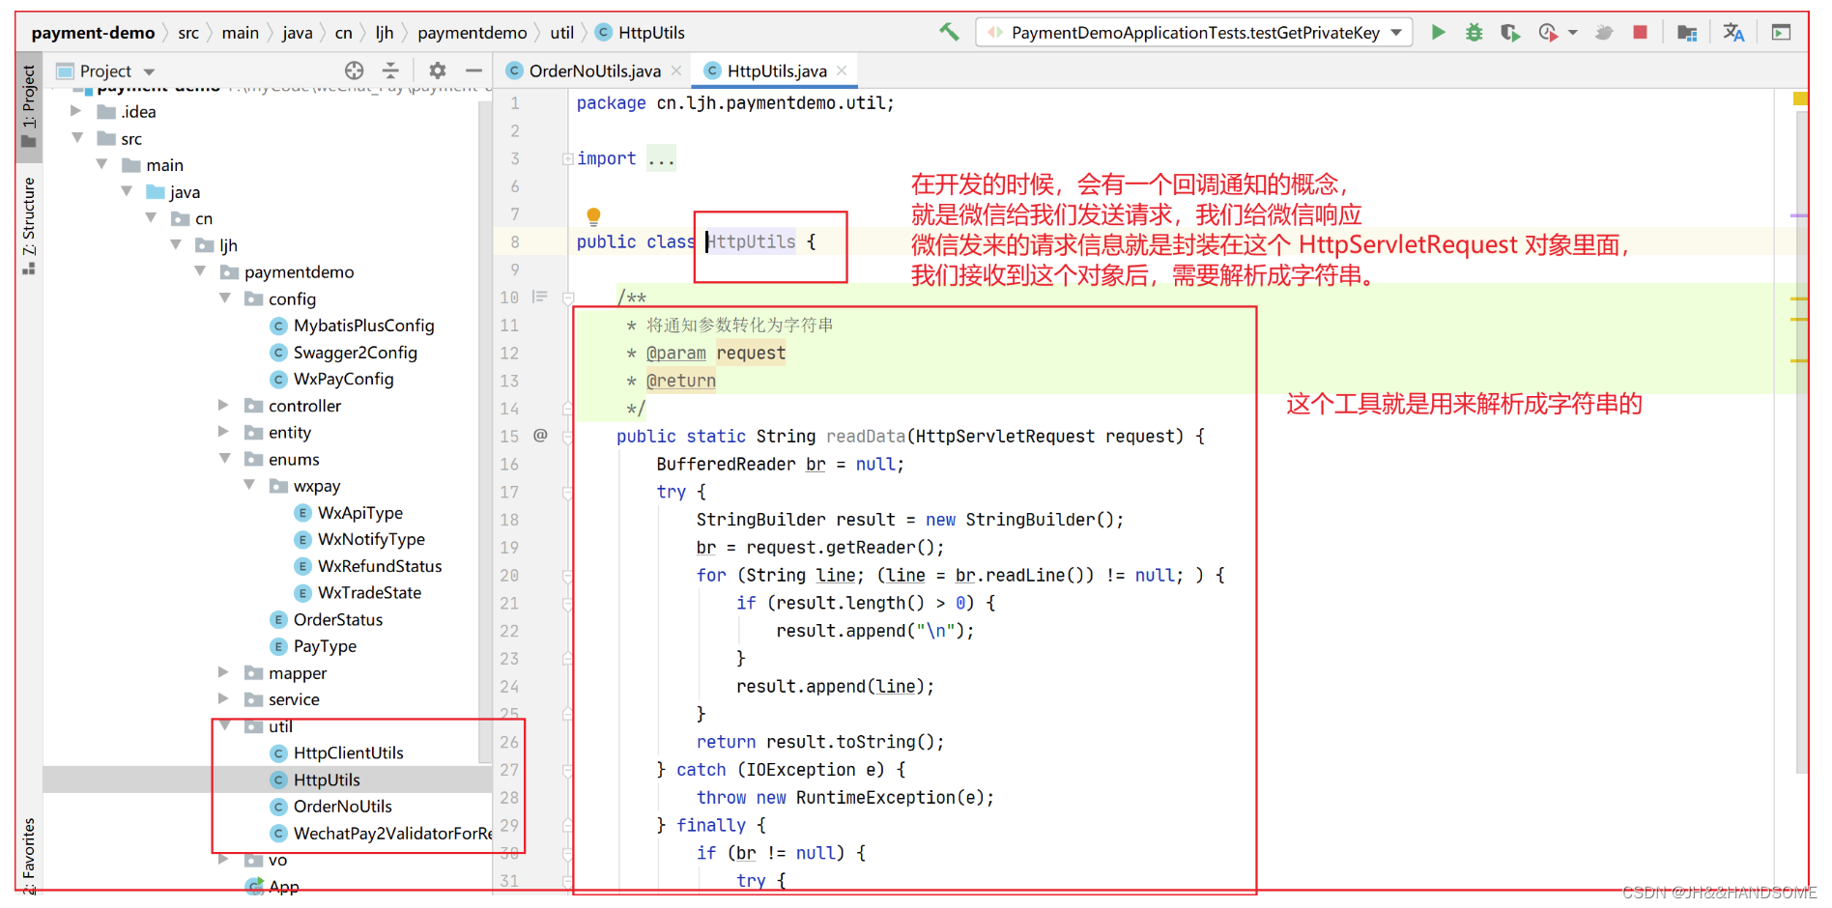Close the OrderNoUtils.java tab

pos(676,71)
